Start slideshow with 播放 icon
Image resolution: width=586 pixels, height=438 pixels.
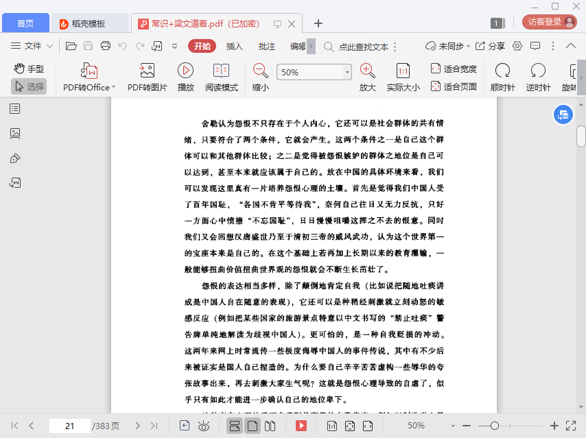(185, 71)
